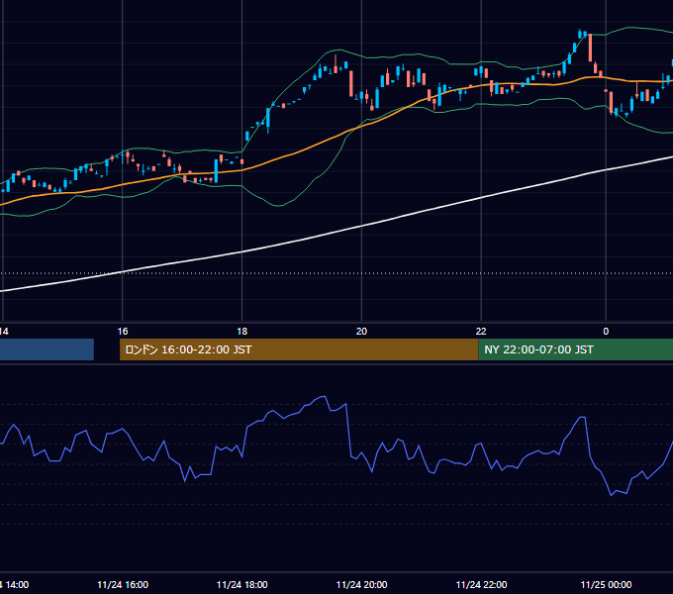Click the 22 hour label on price chart axis
Screen dimensions: 673x594
481,332
